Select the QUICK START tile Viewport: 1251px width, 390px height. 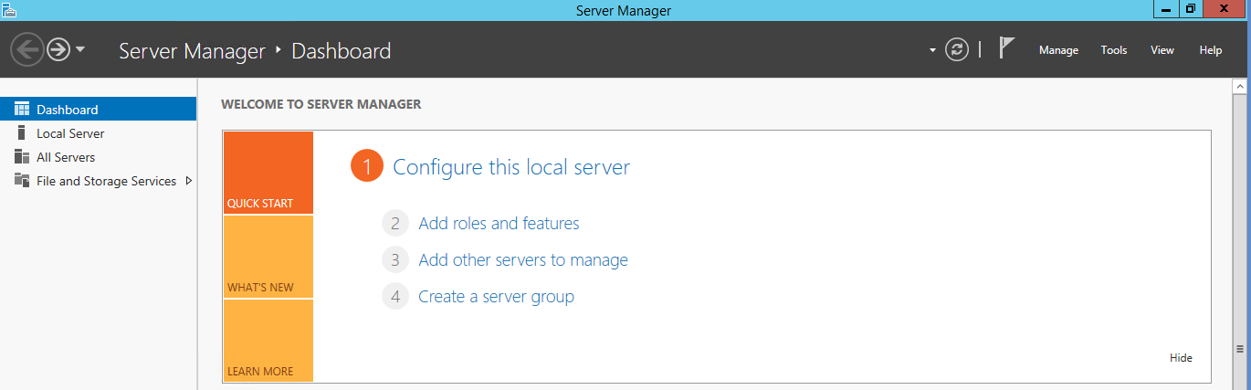[268, 173]
